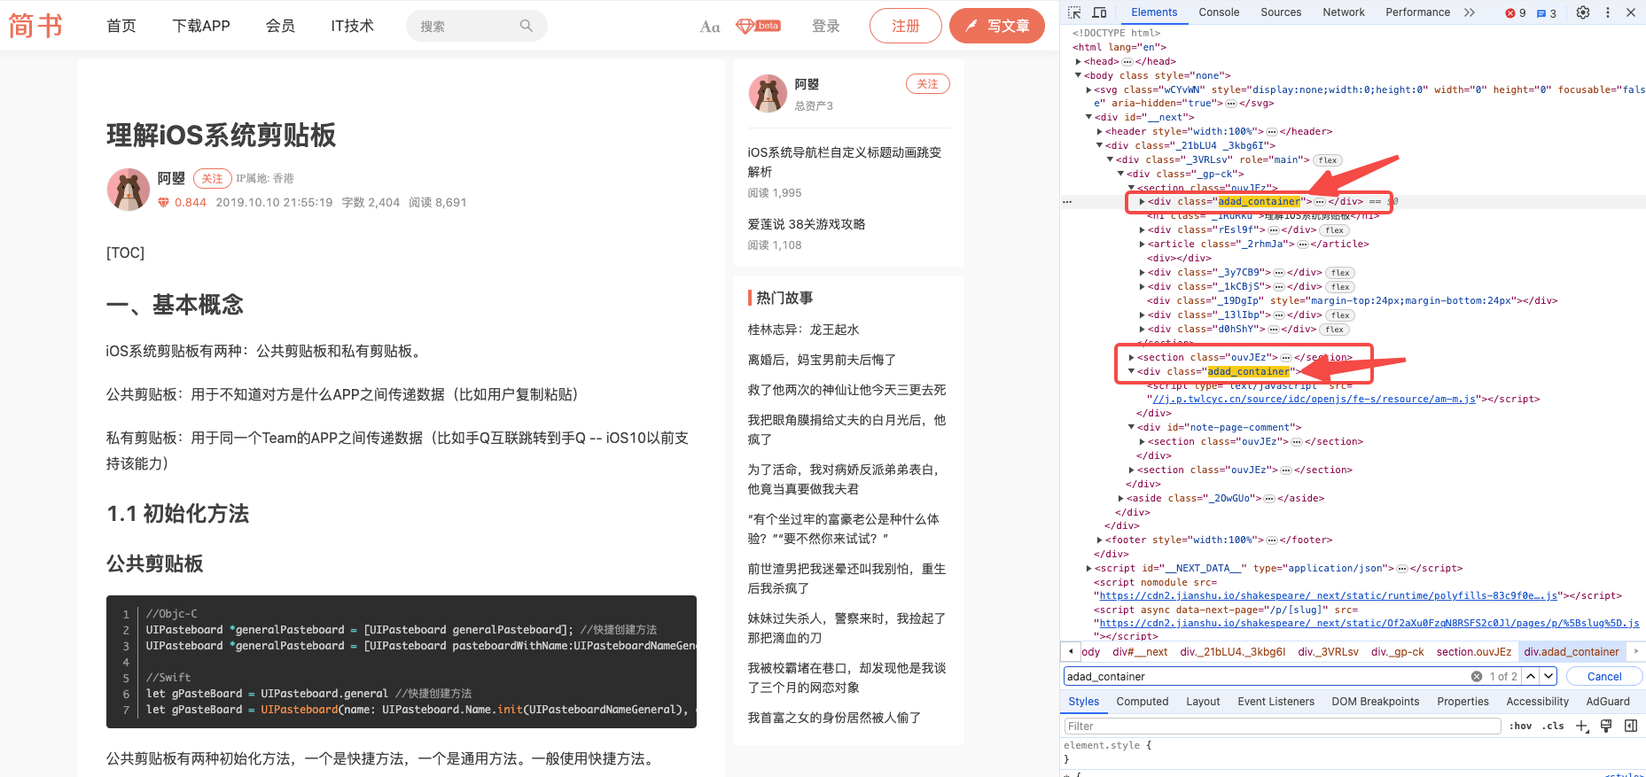Image resolution: width=1646 pixels, height=777 pixels.
Task: Activate the inspect element picker icon
Action: click(1074, 12)
